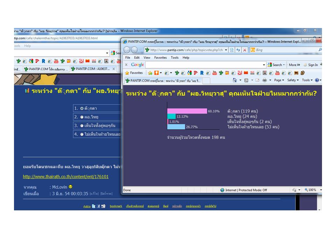Click the orange K favorite in the vote window
336x252 pixels.
coord(227,73)
